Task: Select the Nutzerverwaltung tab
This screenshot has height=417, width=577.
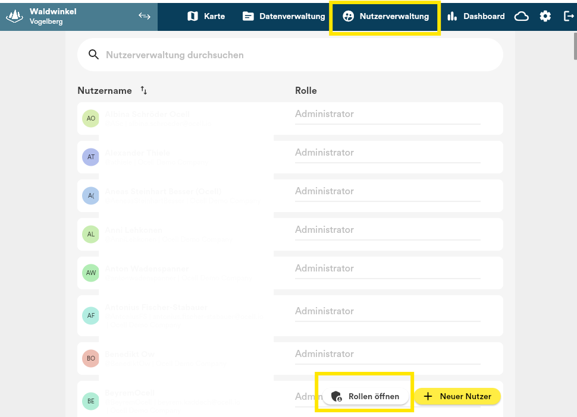Action: (x=385, y=17)
